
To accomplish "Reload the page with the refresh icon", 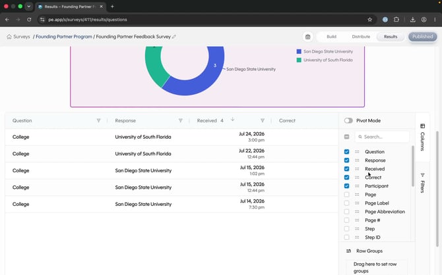I will [29, 20].
